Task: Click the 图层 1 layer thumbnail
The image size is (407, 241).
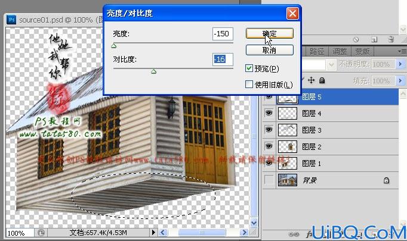Action: pos(287,163)
